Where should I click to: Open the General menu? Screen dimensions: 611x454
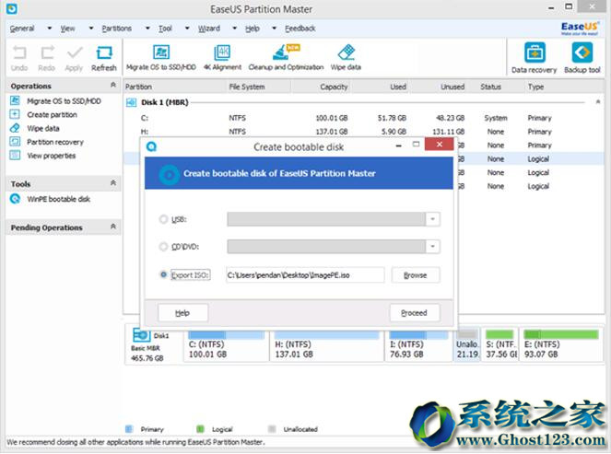point(22,29)
